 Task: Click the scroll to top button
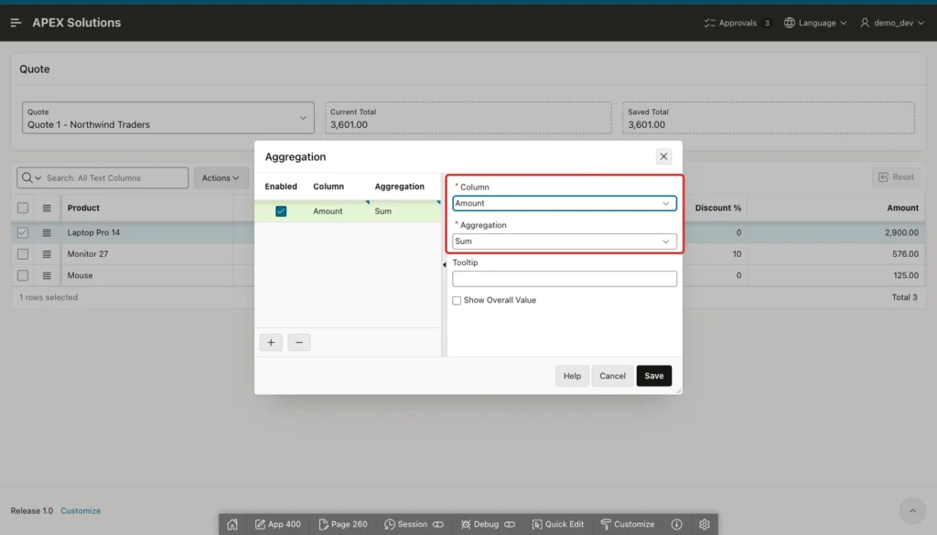pyautogui.click(x=912, y=510)
